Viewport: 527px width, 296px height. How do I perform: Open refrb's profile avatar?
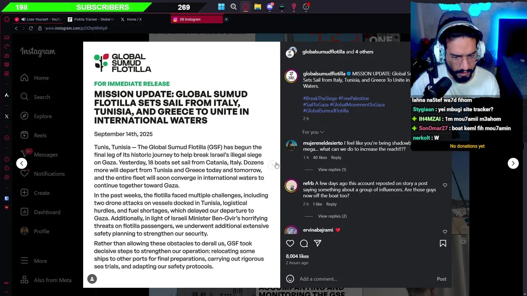(x=291, y=185)
